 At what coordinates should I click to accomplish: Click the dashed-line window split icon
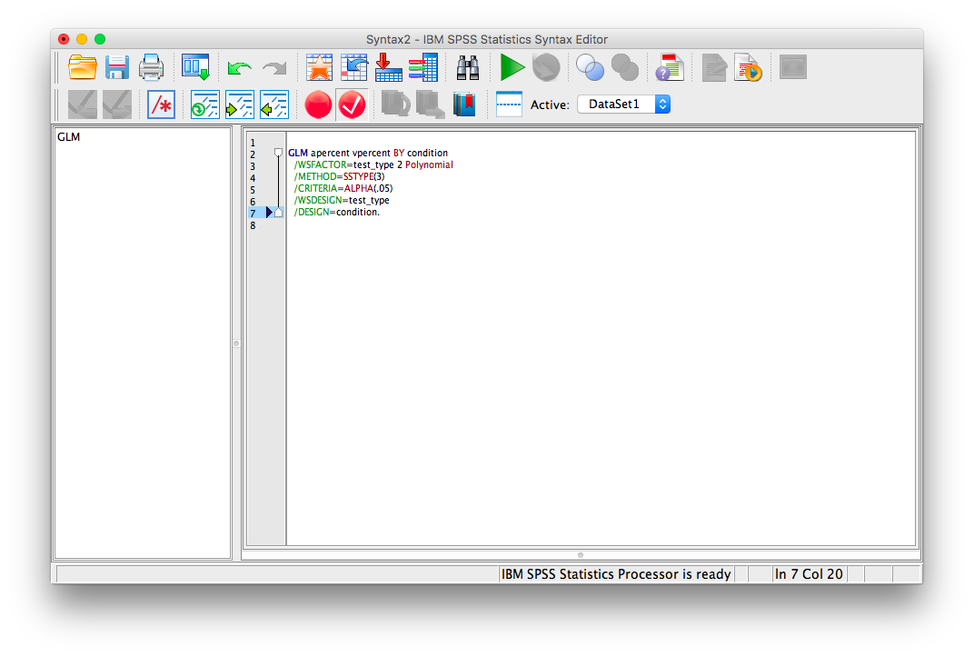(x=509, y=105)
